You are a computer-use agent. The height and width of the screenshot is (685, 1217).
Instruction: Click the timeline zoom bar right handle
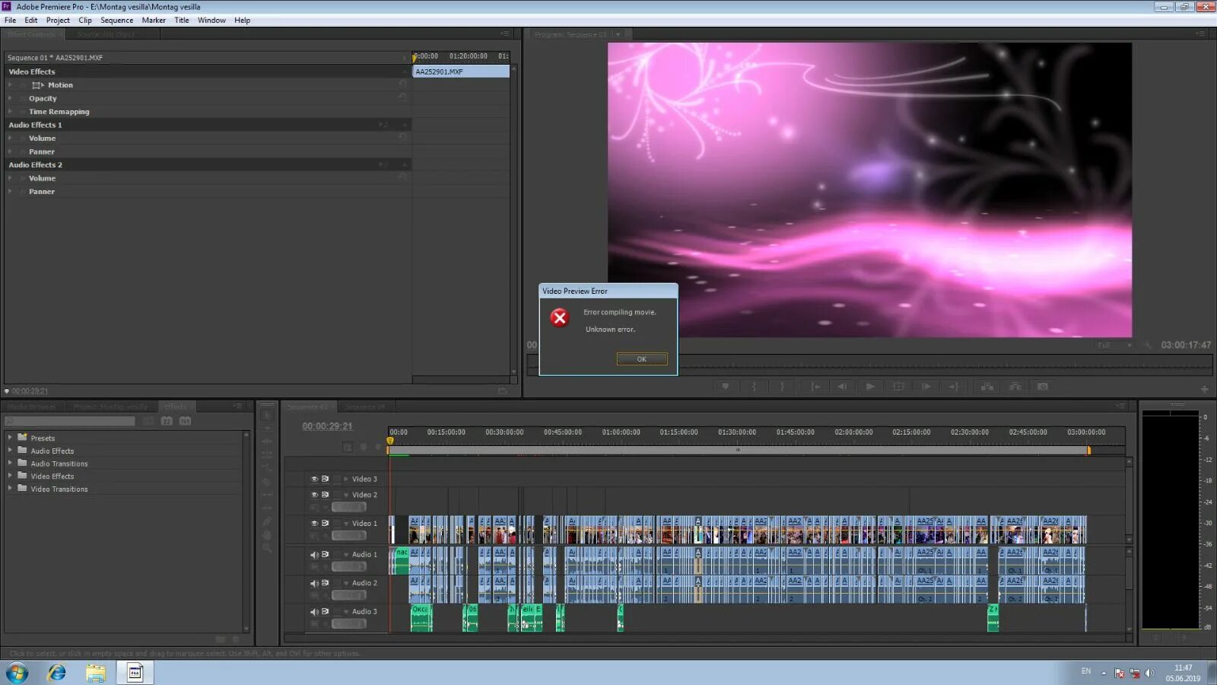pyautogui.click(x=1089, y=451)
